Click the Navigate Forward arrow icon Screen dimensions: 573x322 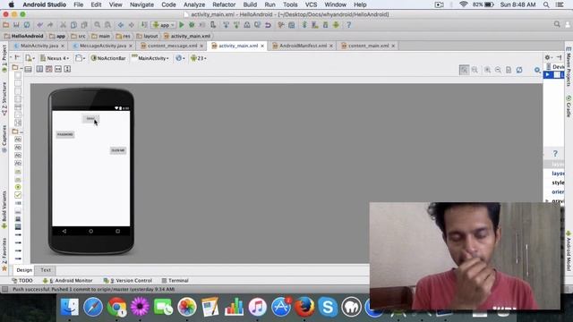point(132,25)
